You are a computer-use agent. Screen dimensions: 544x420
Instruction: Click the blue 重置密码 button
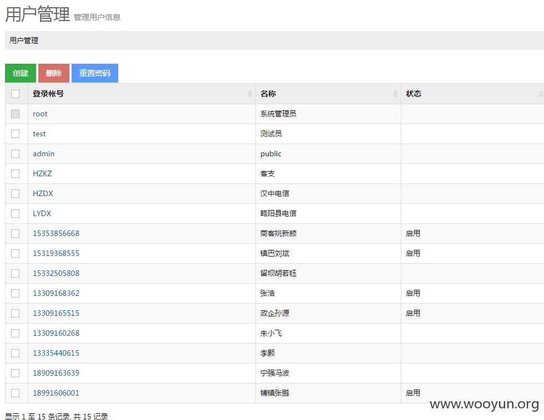95,73
